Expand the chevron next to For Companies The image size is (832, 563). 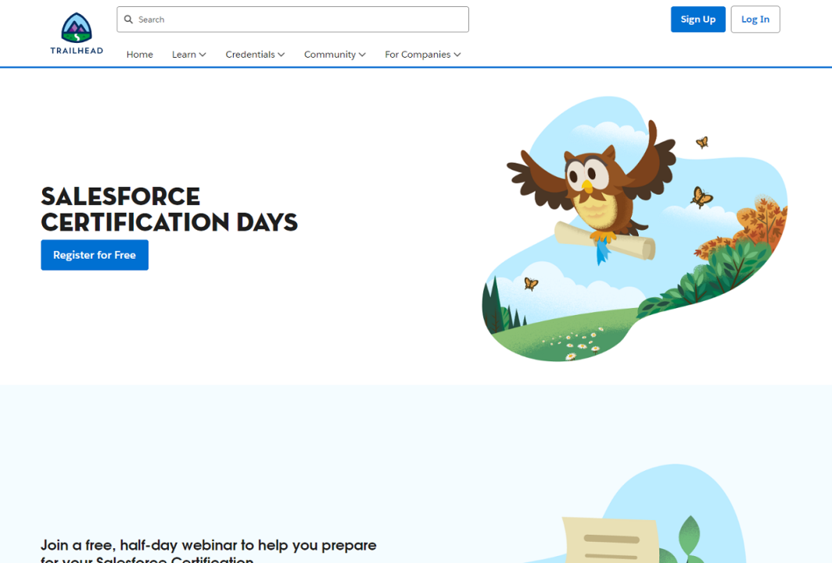tap(457, 54)
